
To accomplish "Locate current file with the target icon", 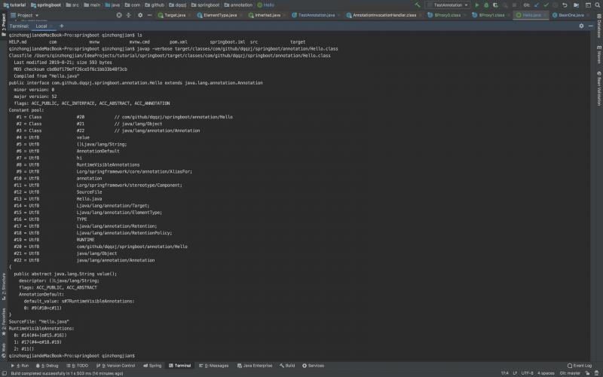I will pyautogui.click(x=119, y=15).
